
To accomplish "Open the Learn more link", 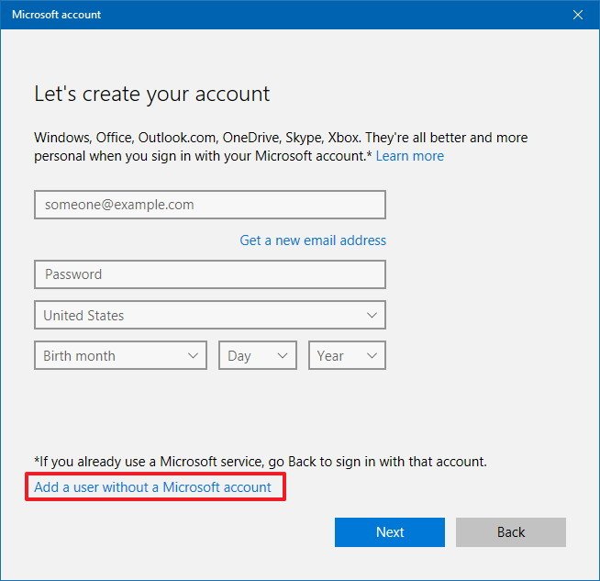I will point(409,156).
